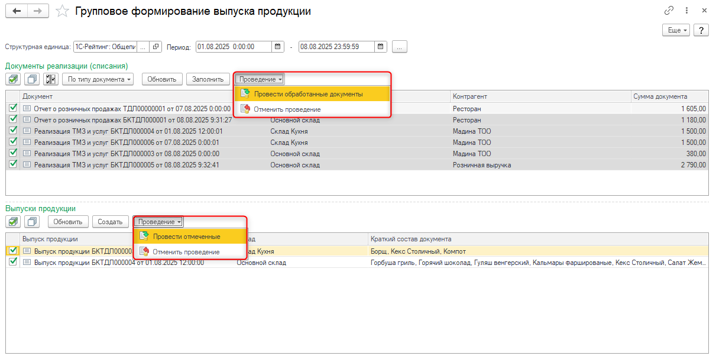Toggle checkbox for Реализация ТМЗ БКТДЛ000004

(x=13, y=131)
